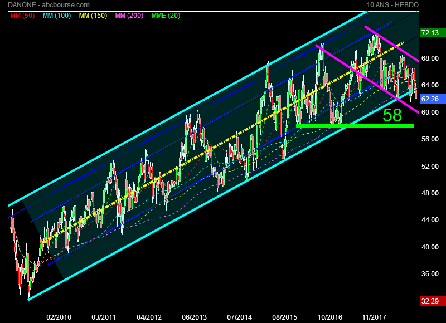
Task: Click the 40.00 price axis label
Action: click(430, 247)
